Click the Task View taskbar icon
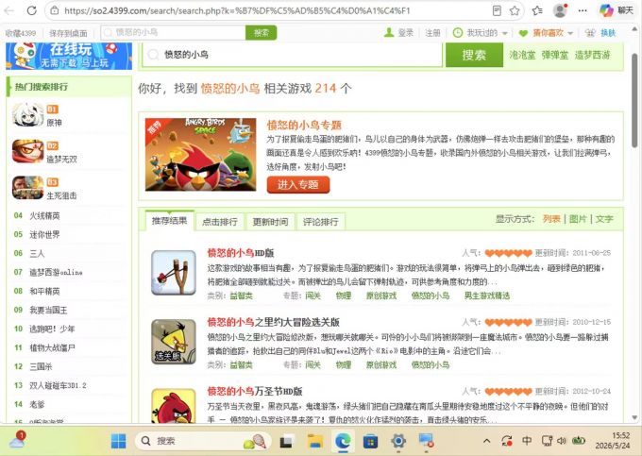Image resolution: width=642 pixels, height=456 pixels. [287, 441]
